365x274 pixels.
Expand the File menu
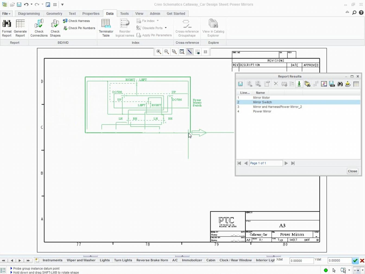(5, 13)
